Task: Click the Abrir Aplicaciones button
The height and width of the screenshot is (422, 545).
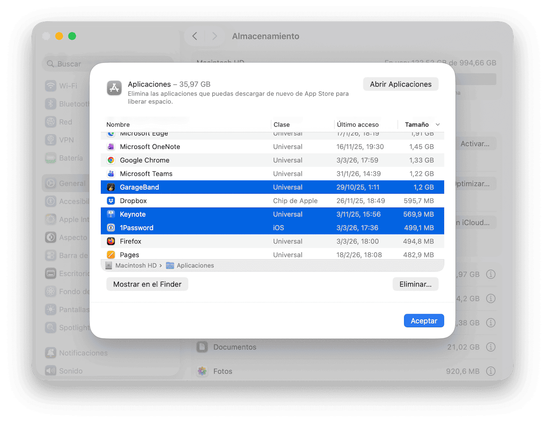Action: (401, 84)
